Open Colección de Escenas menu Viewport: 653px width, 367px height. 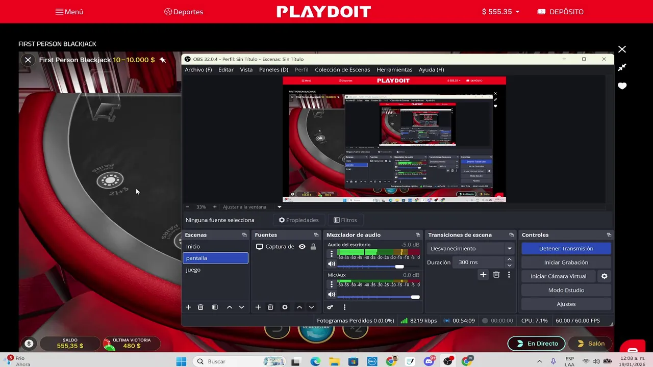pyautogui.click(x=342, y=70)
